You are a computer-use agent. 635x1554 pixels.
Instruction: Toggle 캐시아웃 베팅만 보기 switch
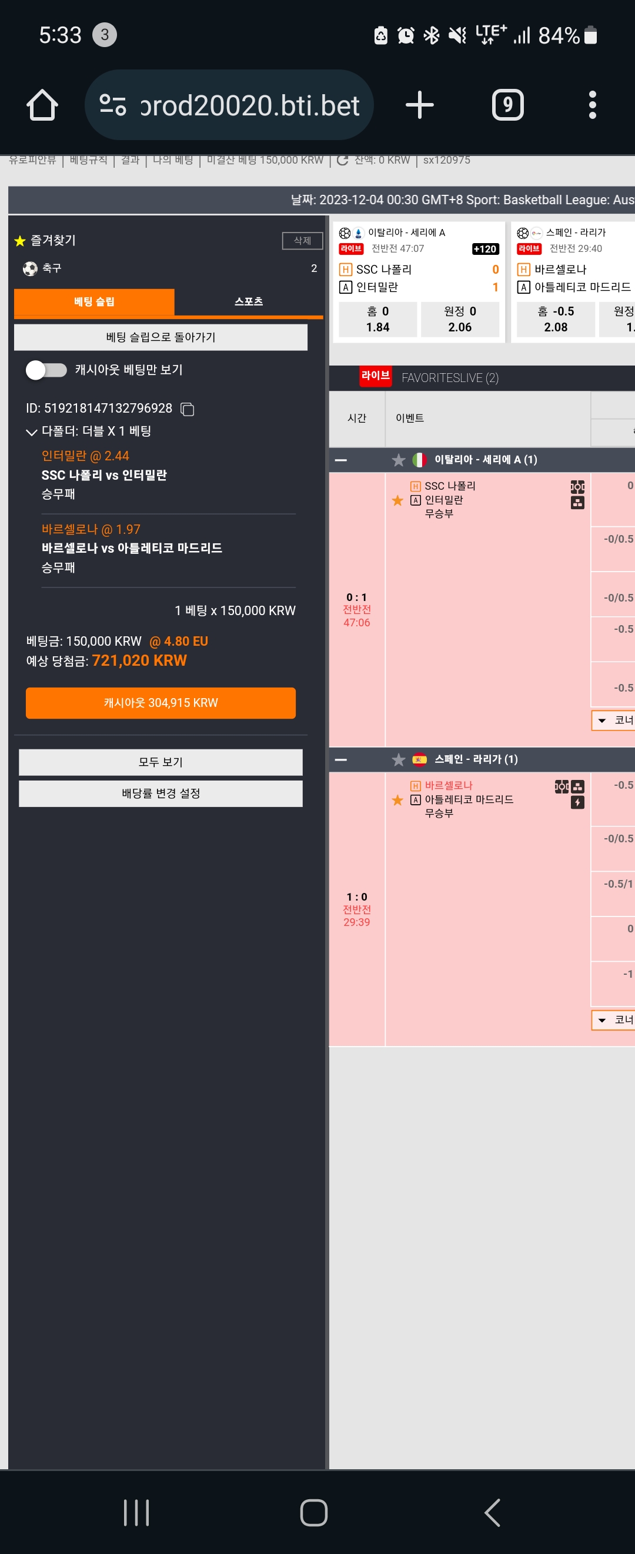click(x=46, y=370)
